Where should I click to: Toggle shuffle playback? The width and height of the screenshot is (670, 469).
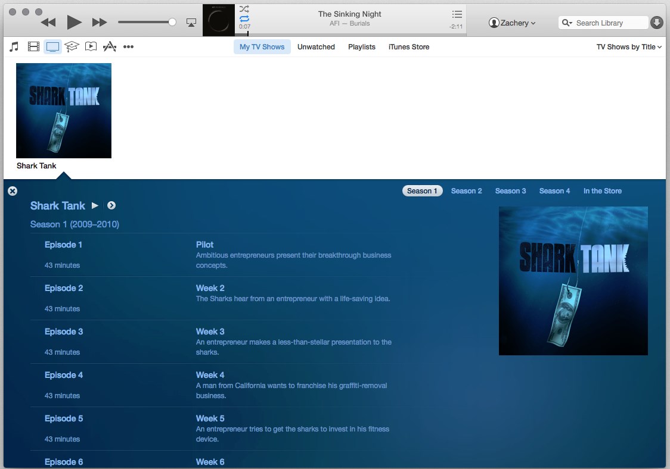click(244, 9)
